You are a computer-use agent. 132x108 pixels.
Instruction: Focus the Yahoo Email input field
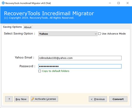[x=80, y=58]
